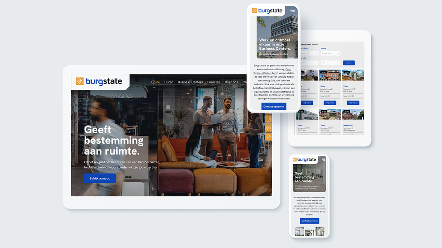442x248 pixels.
Task: Click Contact opnemen on the phone screen
Action: point(274,106)
